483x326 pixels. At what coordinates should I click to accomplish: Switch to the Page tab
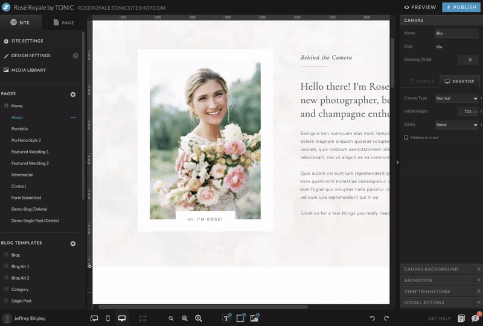[x=63, y=22]
